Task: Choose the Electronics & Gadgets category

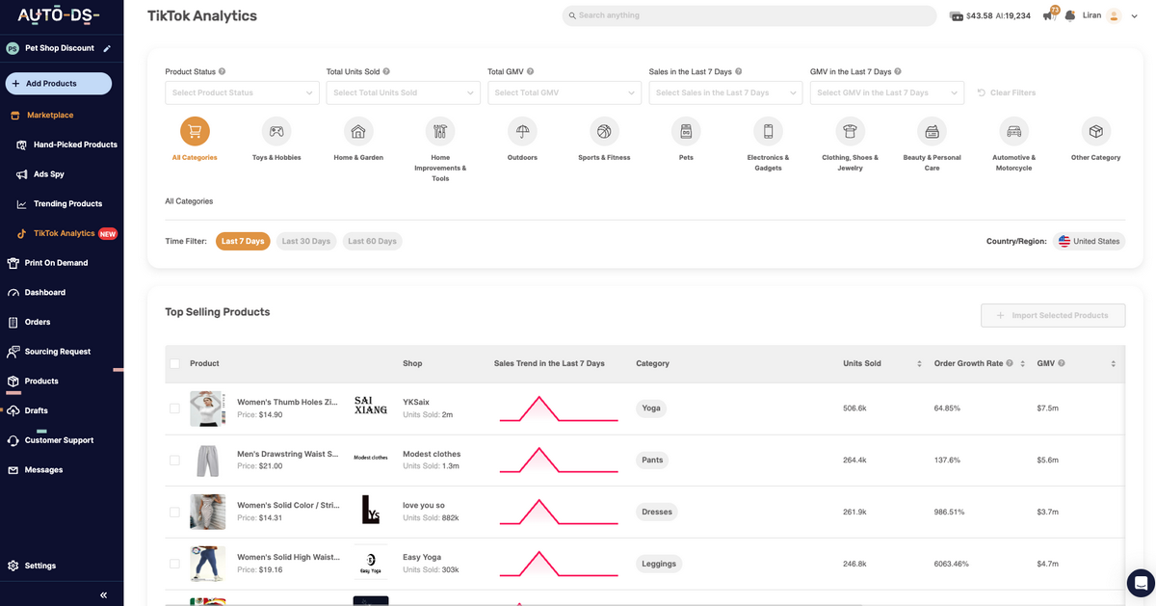Action: tap(768, 130)
